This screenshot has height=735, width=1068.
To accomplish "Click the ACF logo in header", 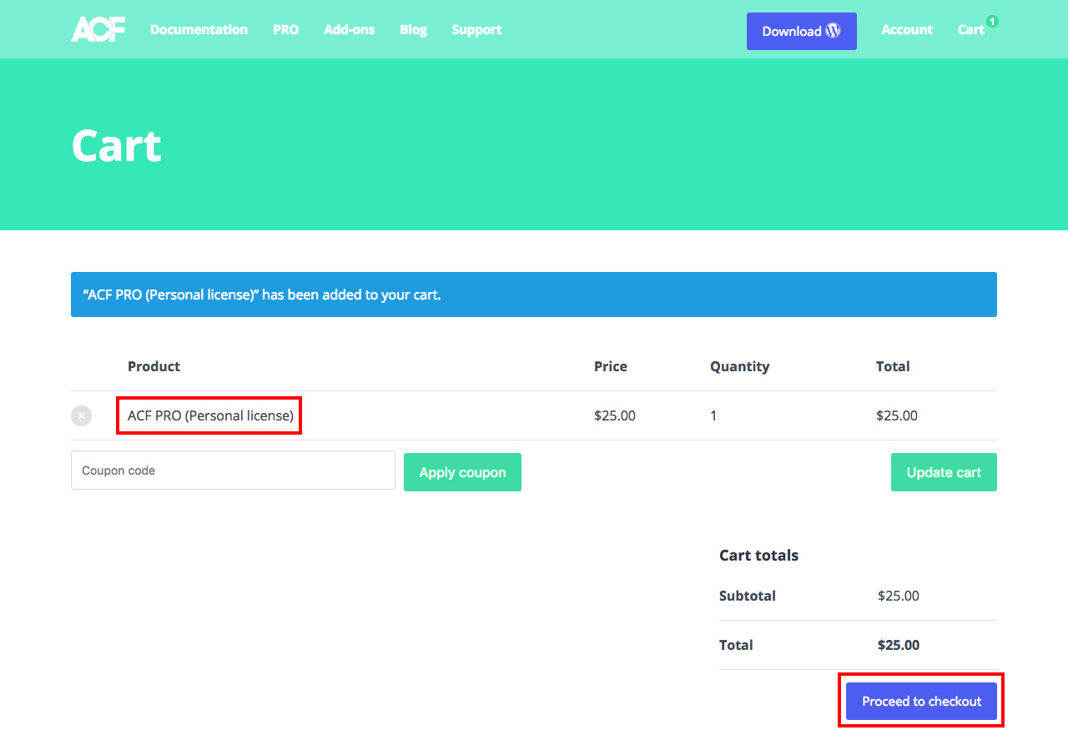I will 98,29.
